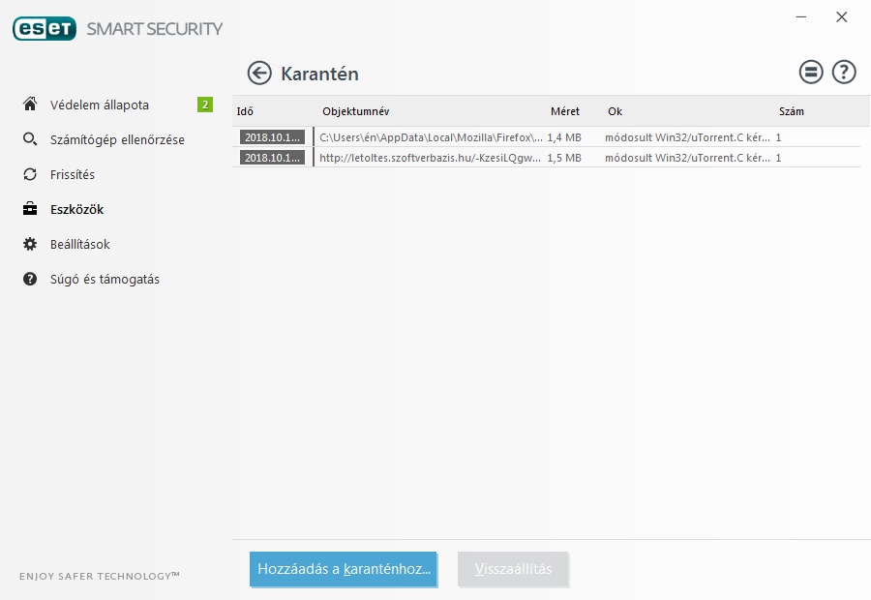Image resolution: width=871 pixels, height=600 pixels.
Task: Sort the list by Méret column
Action: 565,111
